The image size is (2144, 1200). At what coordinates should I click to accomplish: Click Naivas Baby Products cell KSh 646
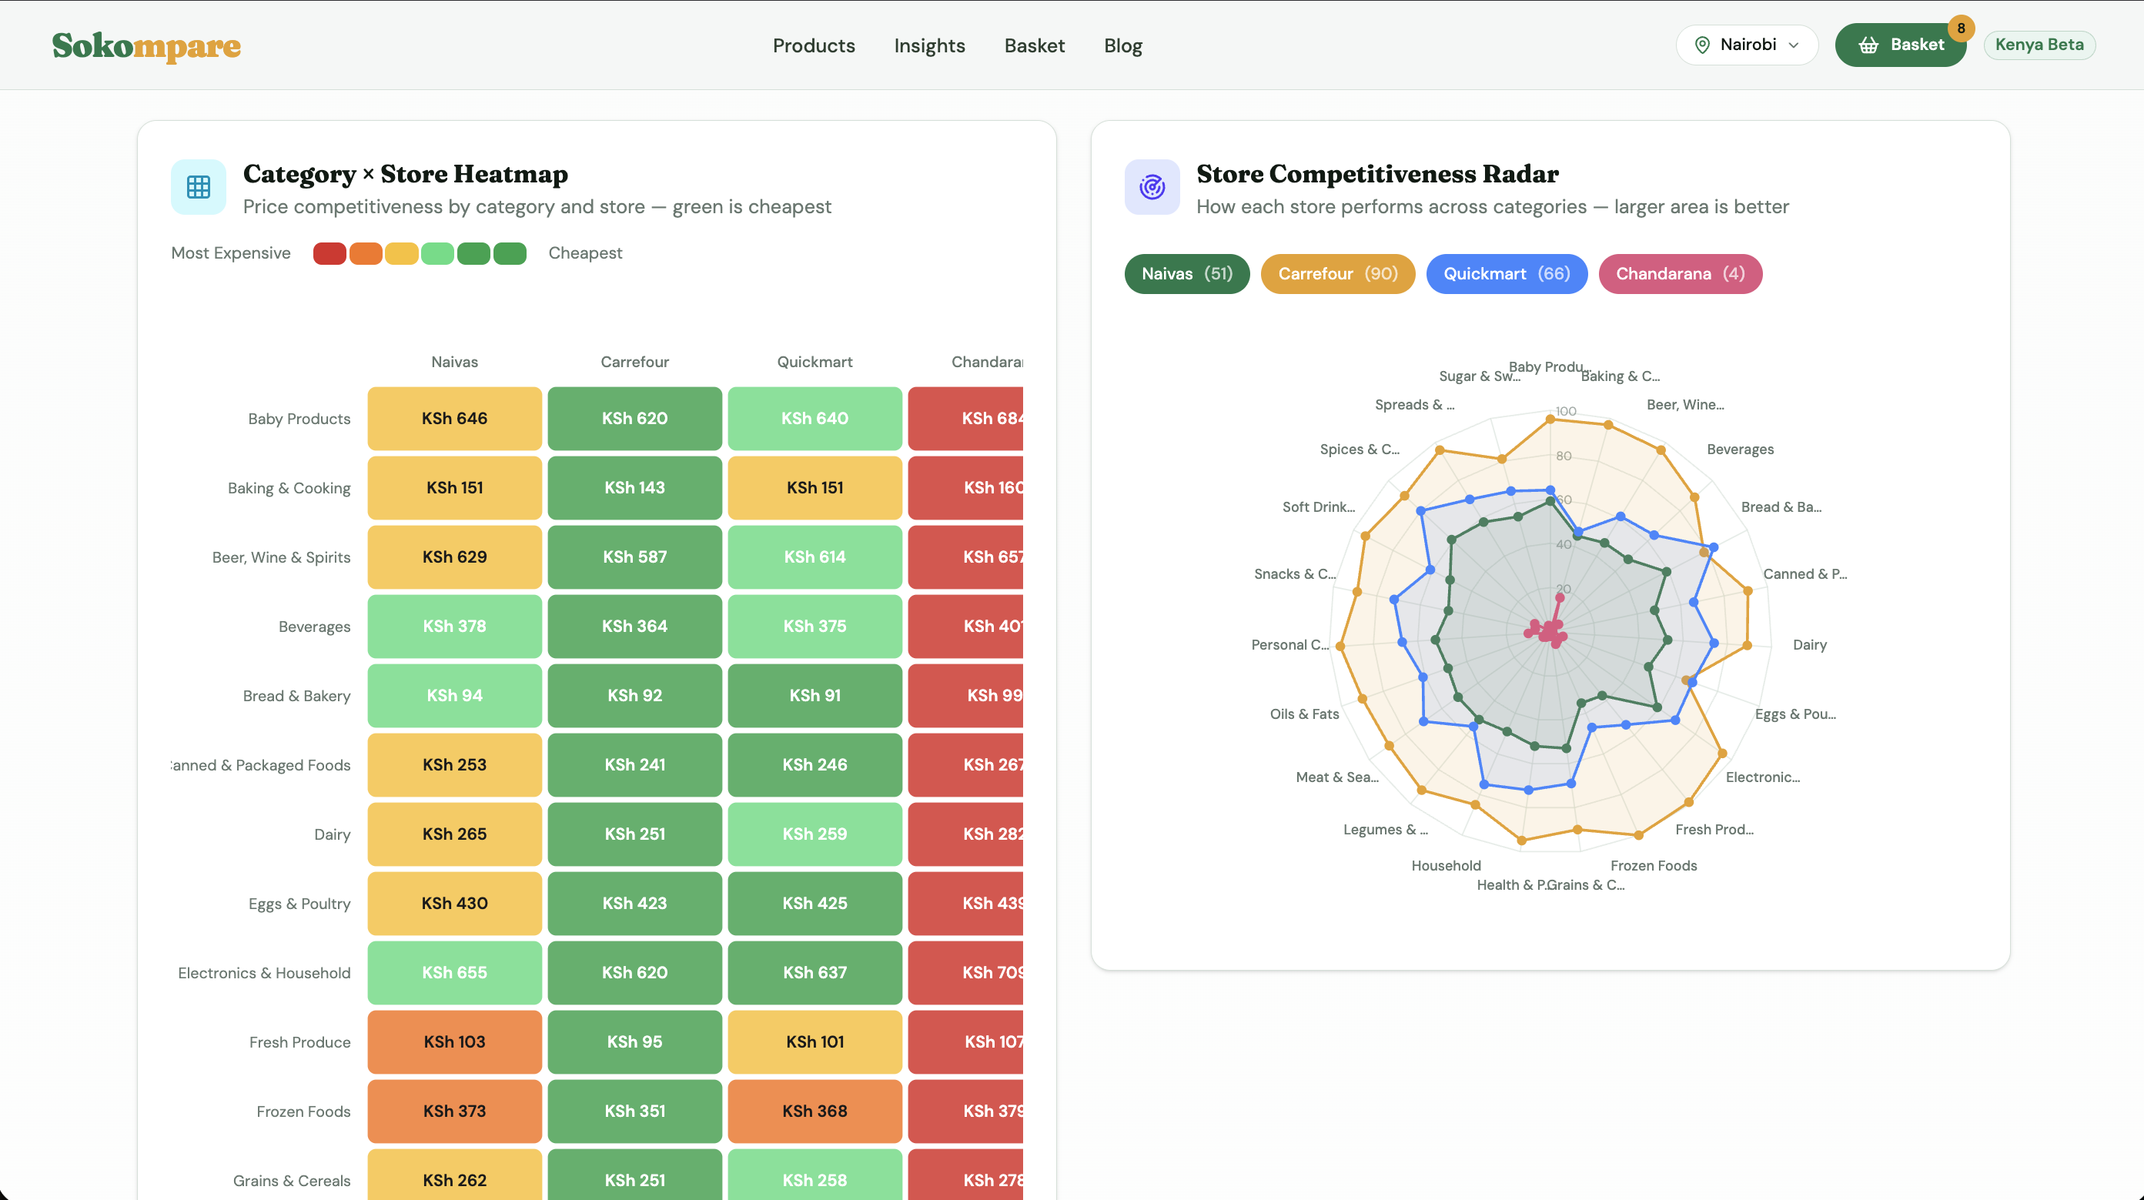pos(454,419)
